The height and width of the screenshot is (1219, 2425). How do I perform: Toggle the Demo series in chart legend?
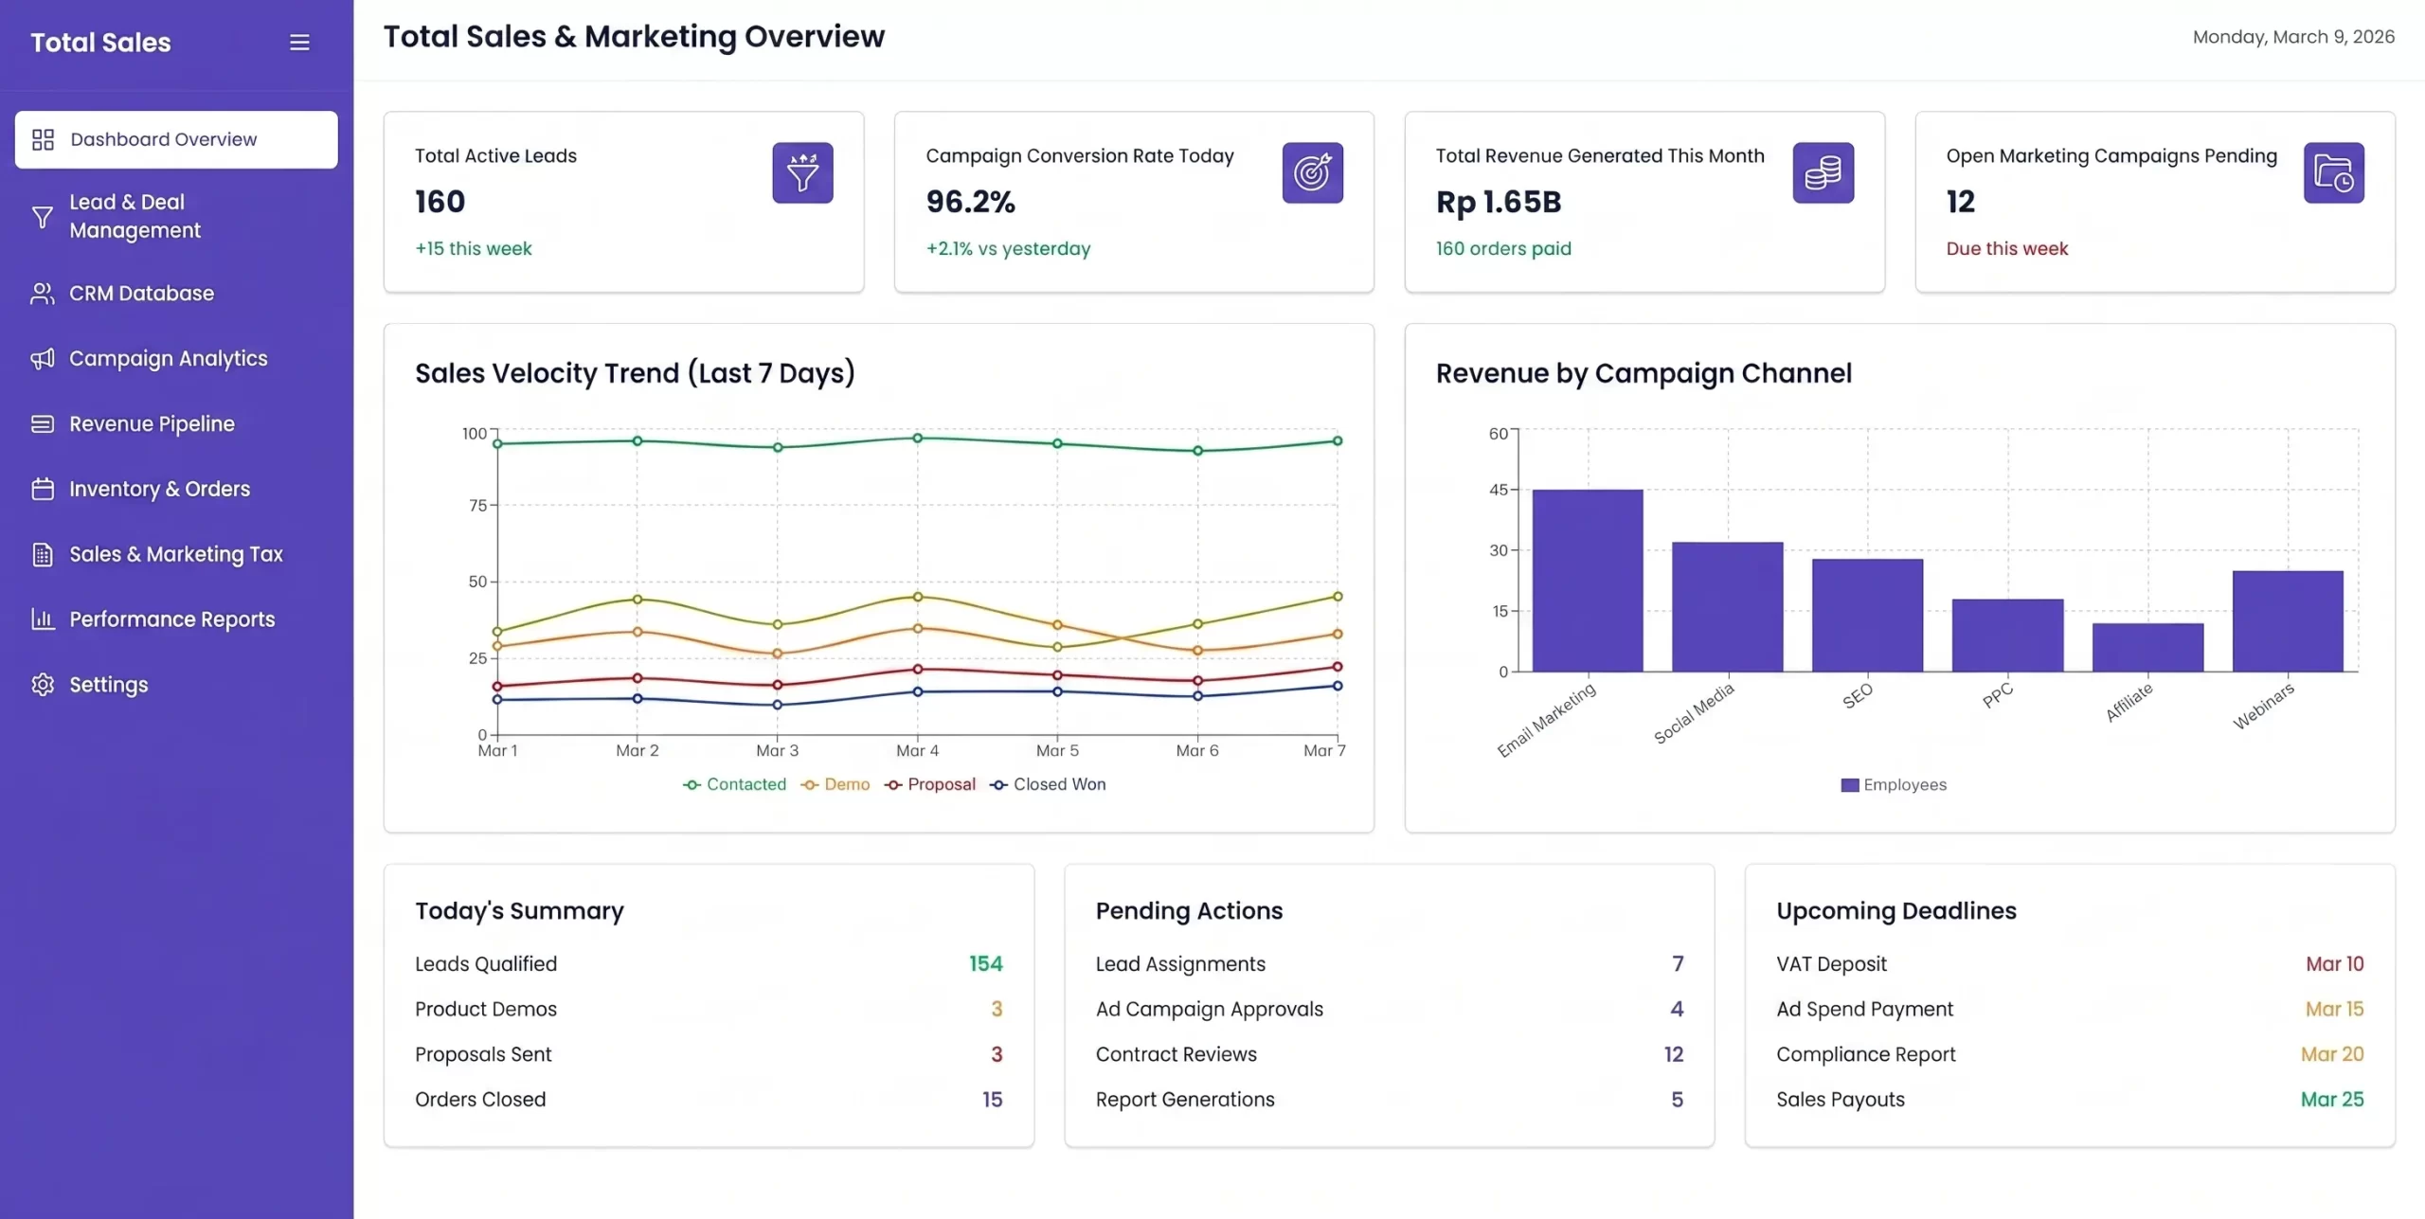point(835,784)
